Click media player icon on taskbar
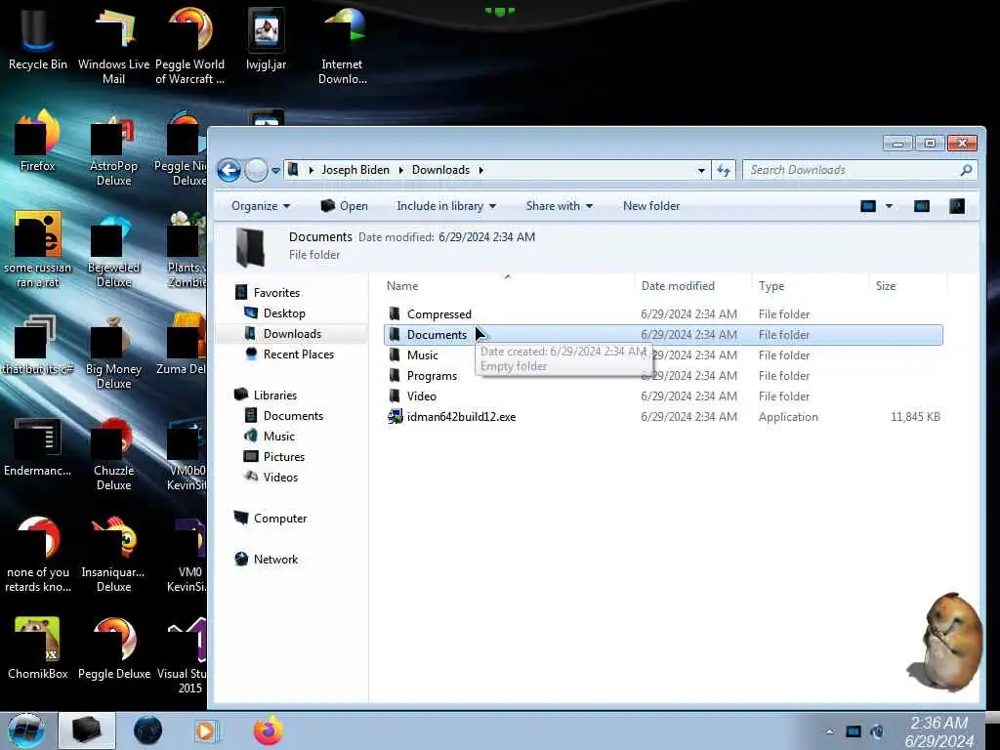 click(x=206, y=730)
